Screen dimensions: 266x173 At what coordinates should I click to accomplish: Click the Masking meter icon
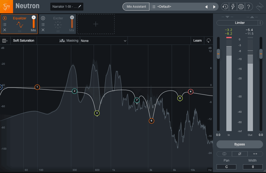click(62, 41)
